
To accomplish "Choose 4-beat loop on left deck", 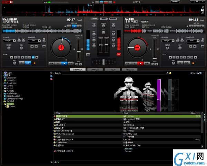I will 22,57.
